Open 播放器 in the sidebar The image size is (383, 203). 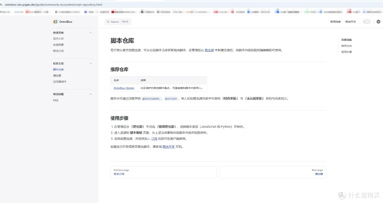point(57,76)
